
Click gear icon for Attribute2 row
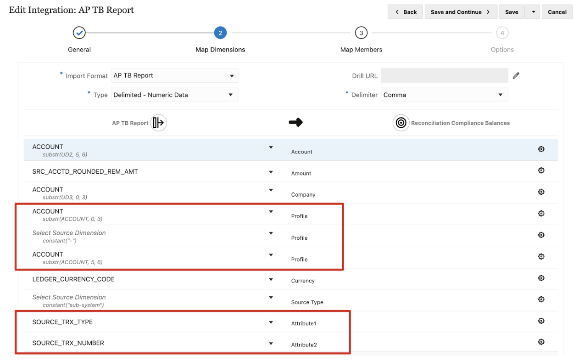click(x=541, y=342)
